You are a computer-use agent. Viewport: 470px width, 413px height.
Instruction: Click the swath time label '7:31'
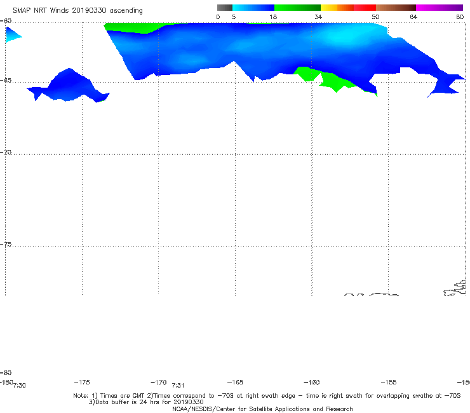(x=178, y=386)
